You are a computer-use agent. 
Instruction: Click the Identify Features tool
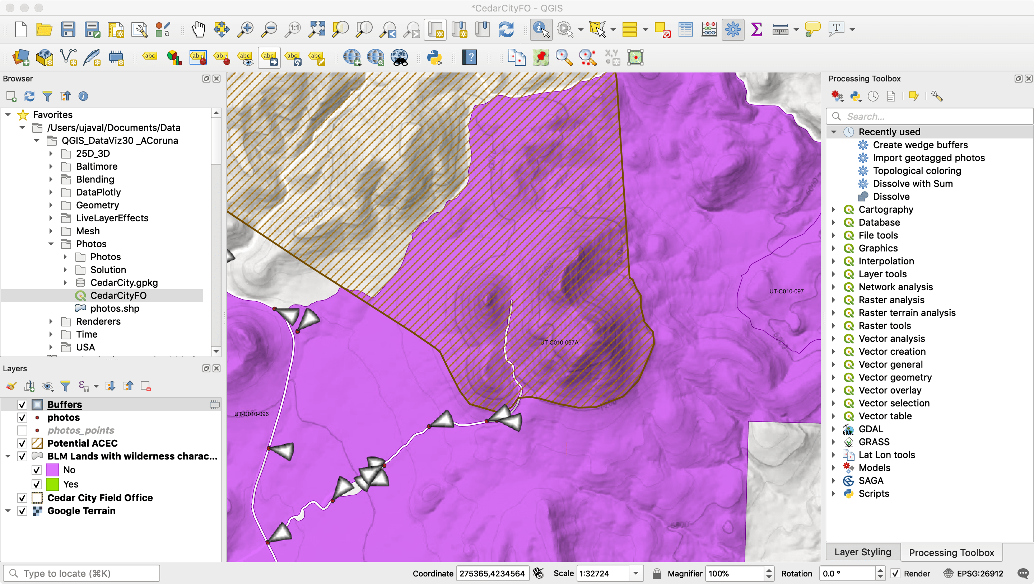click(541, 29)
